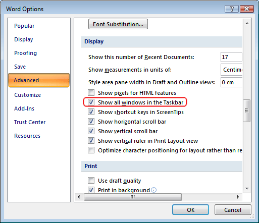Click the Print in background info icon

(x=153, y=190)
